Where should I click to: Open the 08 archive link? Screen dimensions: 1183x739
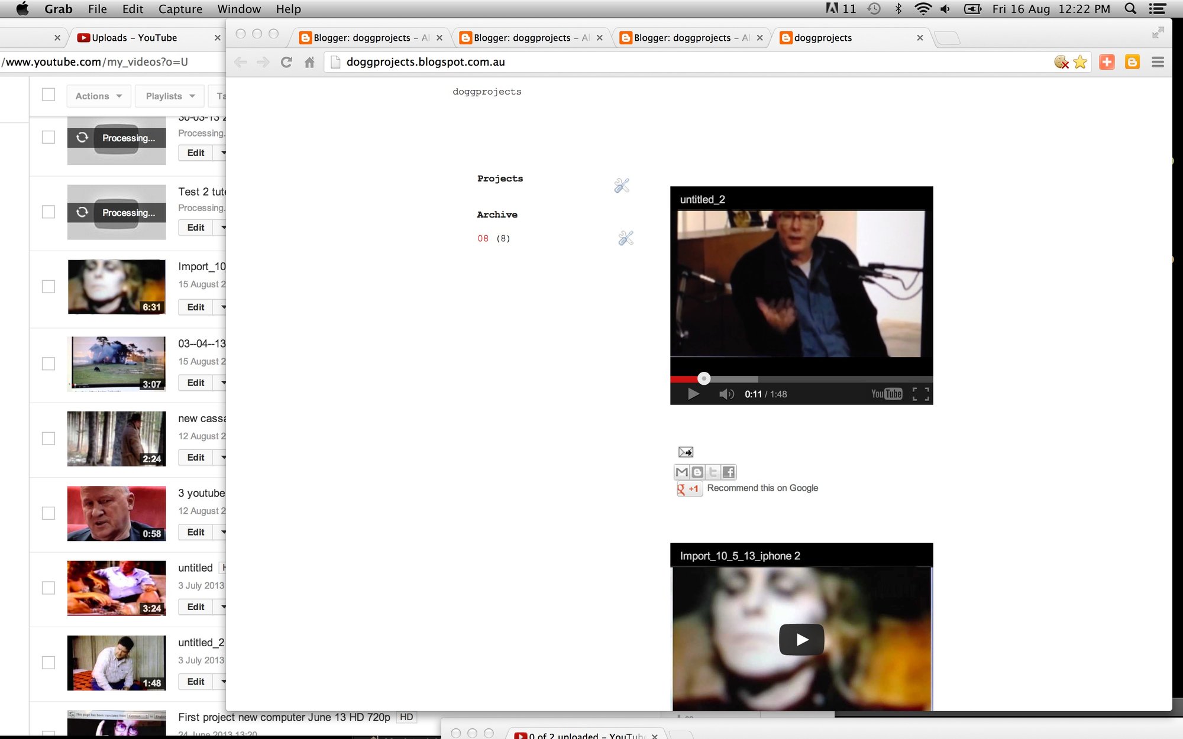(483, 238)
